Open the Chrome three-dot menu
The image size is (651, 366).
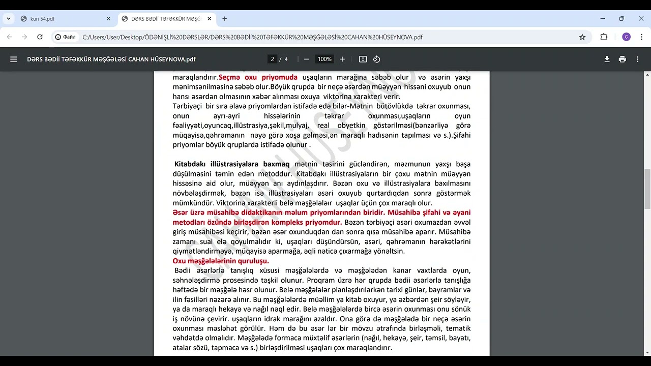pyautogui.click(x=641, y=37)
